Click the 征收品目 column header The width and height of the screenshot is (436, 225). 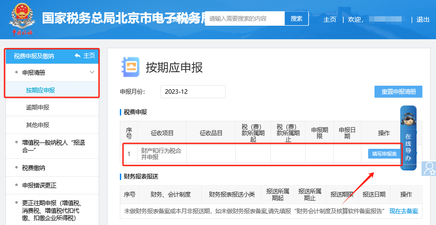click(x=211, y=133)
